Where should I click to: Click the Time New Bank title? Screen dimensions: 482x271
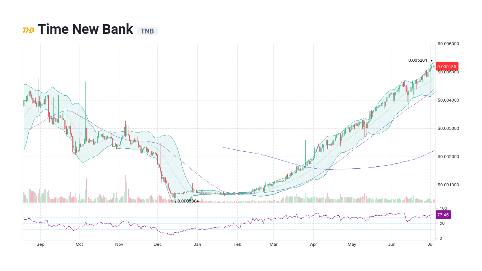86,29
